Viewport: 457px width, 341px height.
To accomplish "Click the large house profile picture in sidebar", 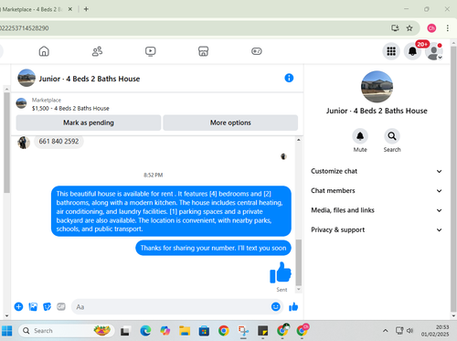I will tap(377, 87).
